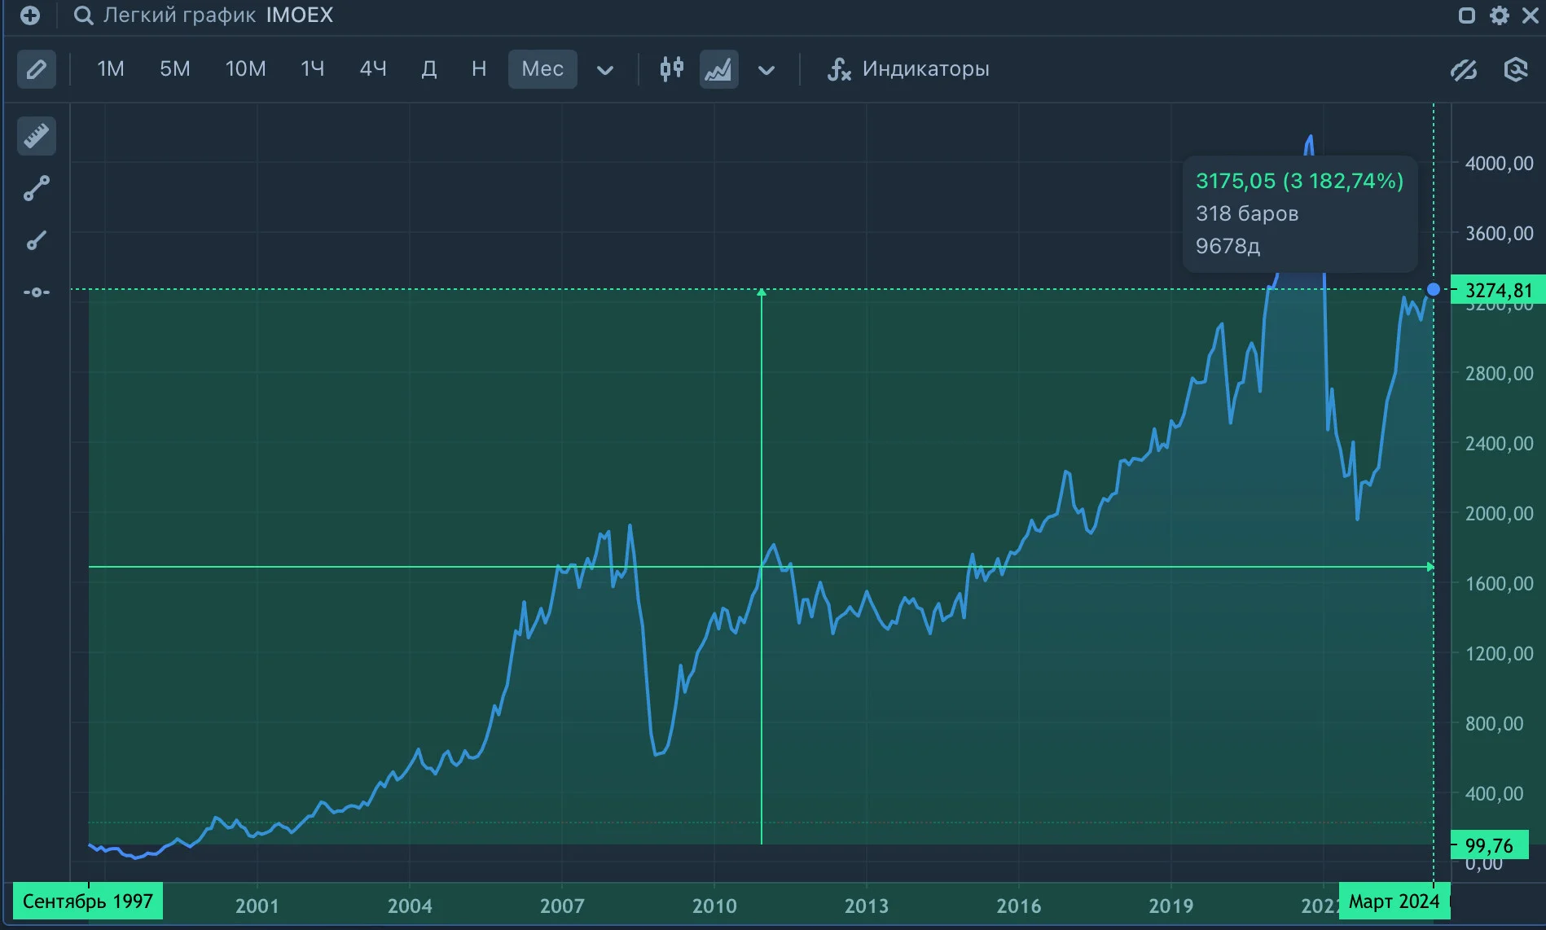Search for ticker IMOEX field
Viewport: 1546px width, 930px height.
(x=204, y=15)
